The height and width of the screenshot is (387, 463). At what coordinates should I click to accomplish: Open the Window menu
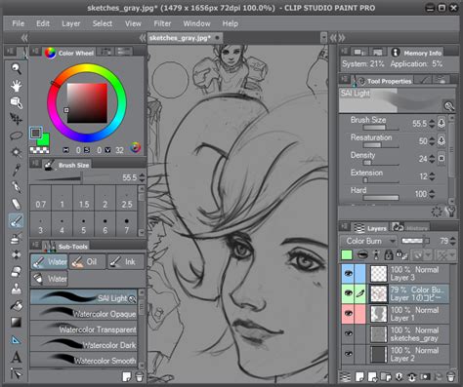[x=196, y=23]
